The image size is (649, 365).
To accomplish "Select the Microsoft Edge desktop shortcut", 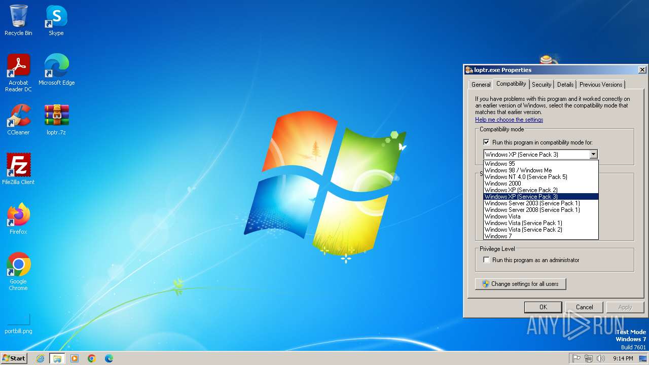I will coord(56,70).
